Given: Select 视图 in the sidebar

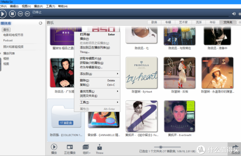Looking at the screenshot, I should point(6,64).
